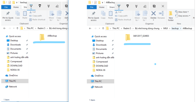The image size is (196, 102).
Task: Select the pencil tool in the left window's overlay
Action: 40,6
